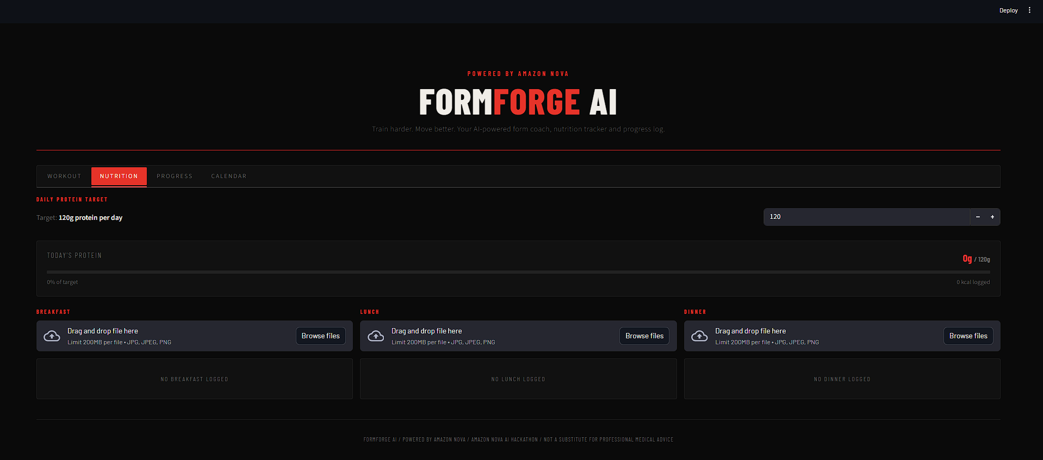
Task: Select the Nutrition tab
Action: point(119,176)
